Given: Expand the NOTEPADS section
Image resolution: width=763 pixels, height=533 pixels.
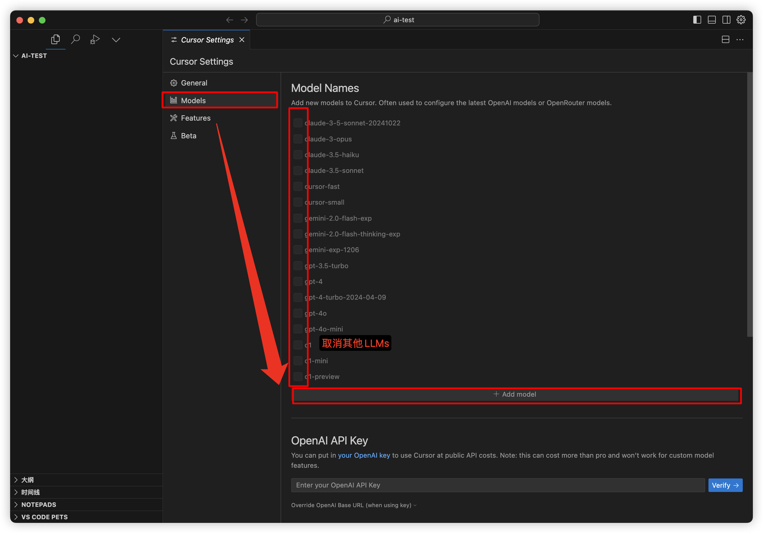Looking at the screenshot, I should (x=86, y=504).
